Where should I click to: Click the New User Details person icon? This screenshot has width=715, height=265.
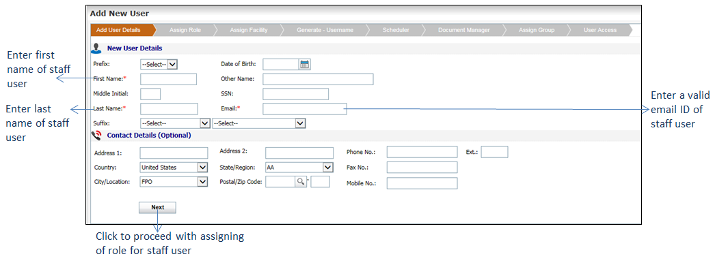pos(96,48)
